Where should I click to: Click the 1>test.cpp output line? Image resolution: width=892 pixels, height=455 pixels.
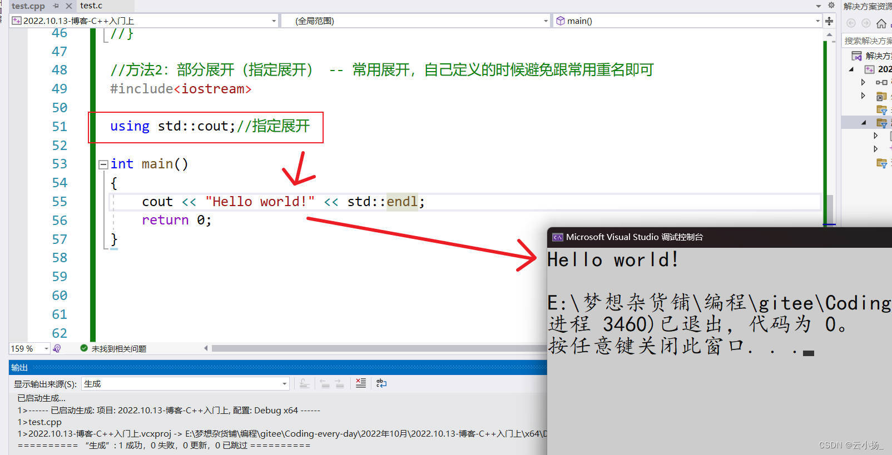pyautogui.click(x=39, y=422)
